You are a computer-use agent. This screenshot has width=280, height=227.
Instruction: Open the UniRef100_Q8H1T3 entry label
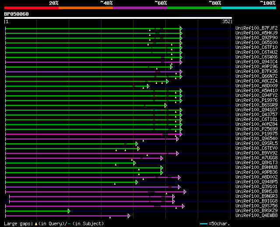(x=256, y=163)
